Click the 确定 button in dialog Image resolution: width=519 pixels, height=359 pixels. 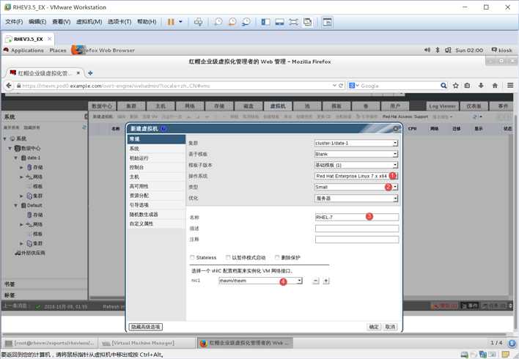pos(374,327)
